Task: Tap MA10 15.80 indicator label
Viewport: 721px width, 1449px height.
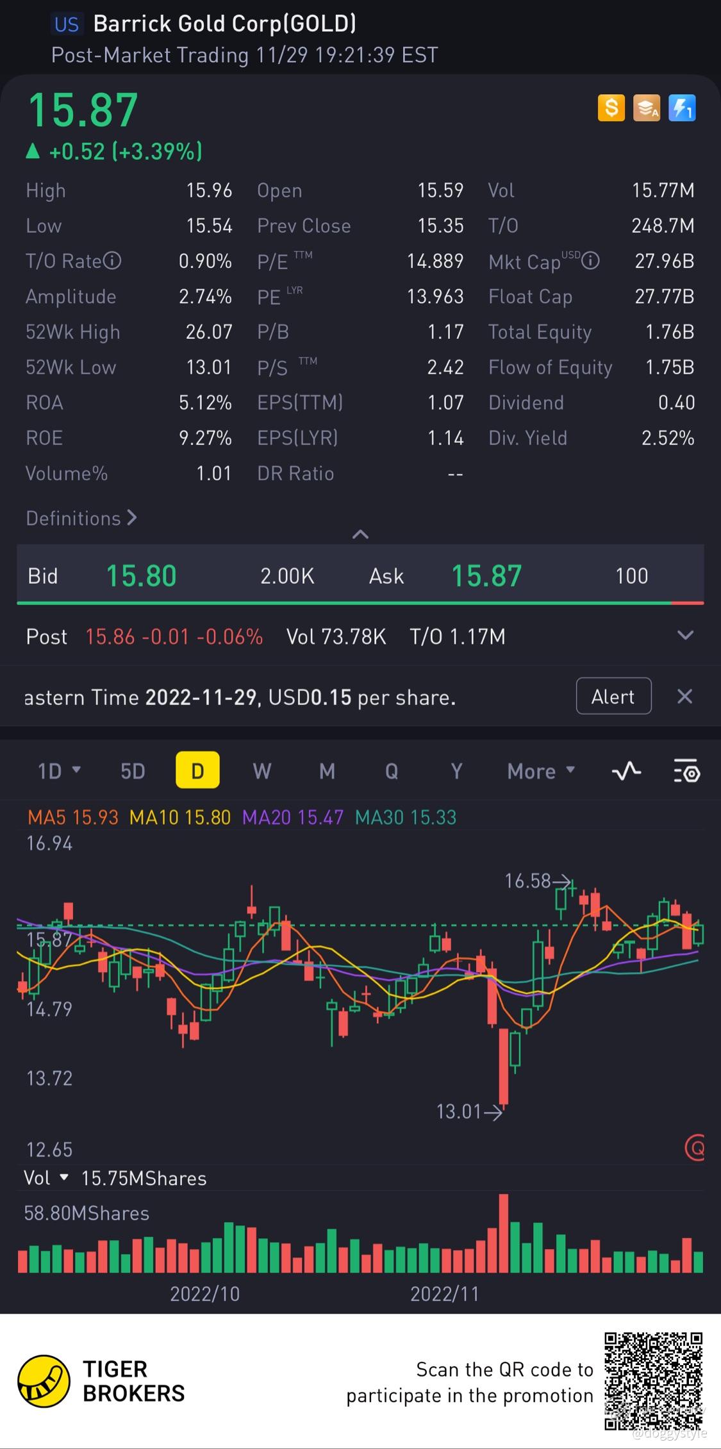Action: 180,817
